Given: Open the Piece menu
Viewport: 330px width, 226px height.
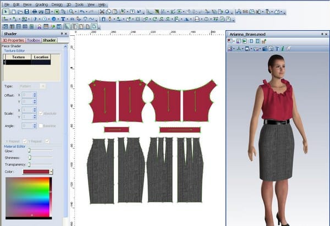Looking at the screenshot, I should click(x=27, y=4).
